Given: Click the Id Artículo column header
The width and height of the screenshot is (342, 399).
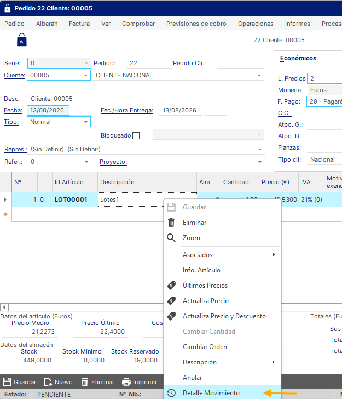Looking at the screenshot, I should 75,182.
